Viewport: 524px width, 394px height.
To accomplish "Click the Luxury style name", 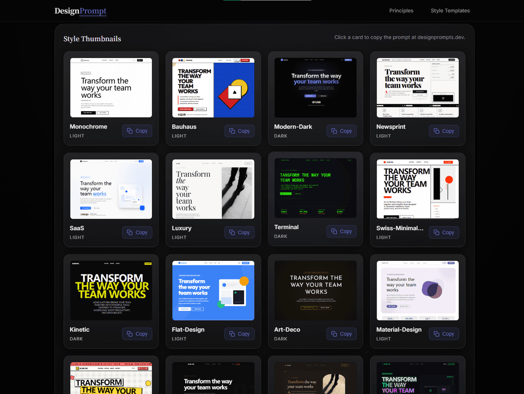I will [182, 228].
